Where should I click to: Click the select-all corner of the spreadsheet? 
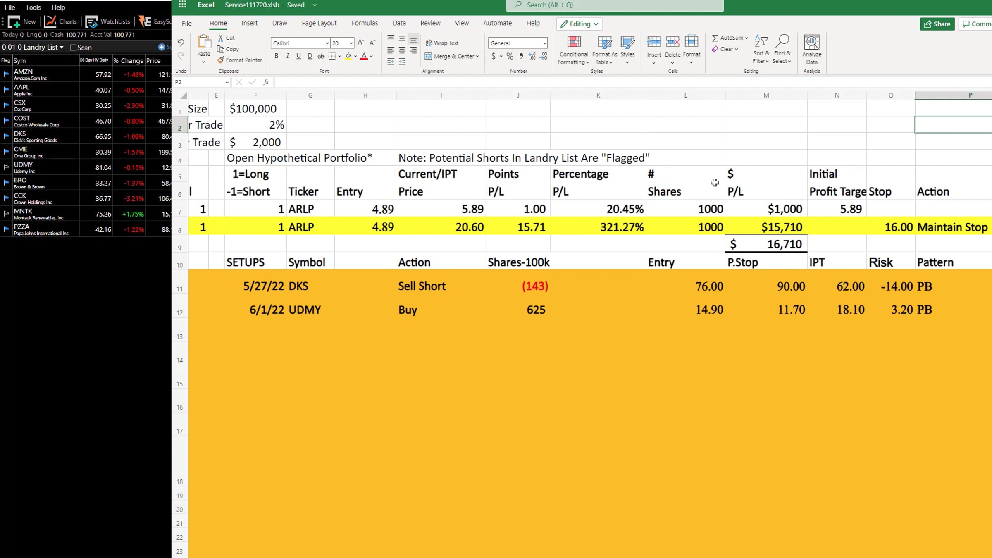coord(183,95)
